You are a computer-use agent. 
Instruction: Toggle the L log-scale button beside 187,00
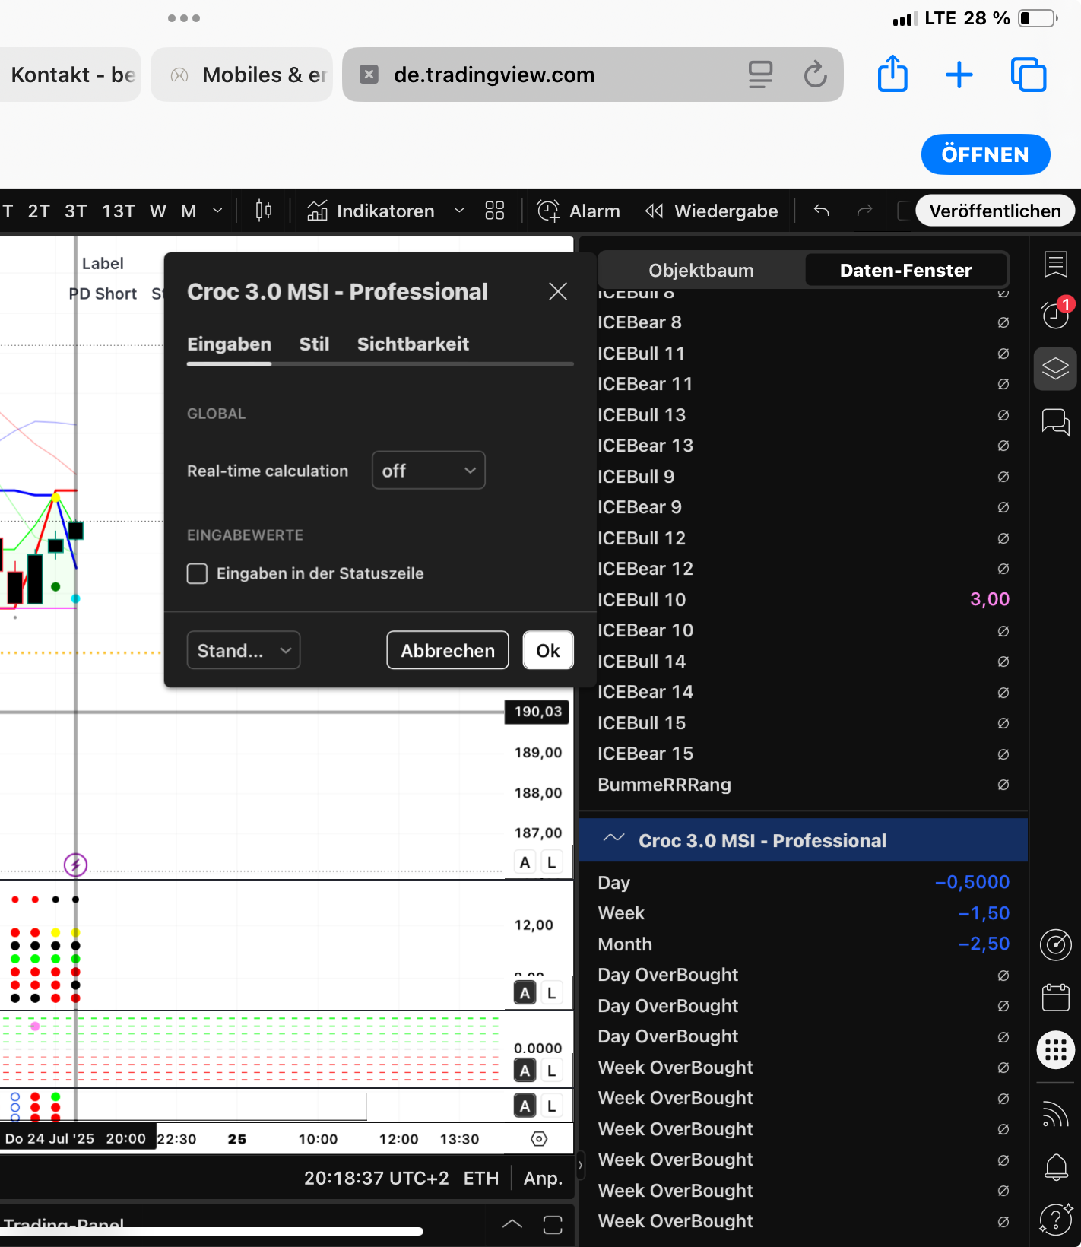click(551, 862)
